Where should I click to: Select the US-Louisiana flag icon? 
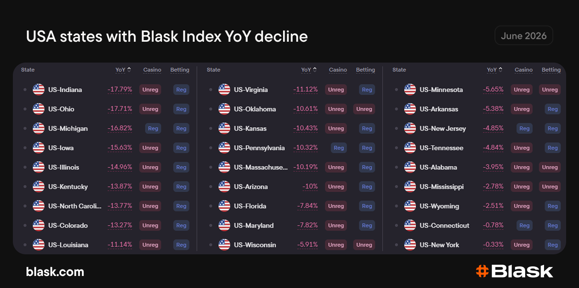(x=39, y=245)
